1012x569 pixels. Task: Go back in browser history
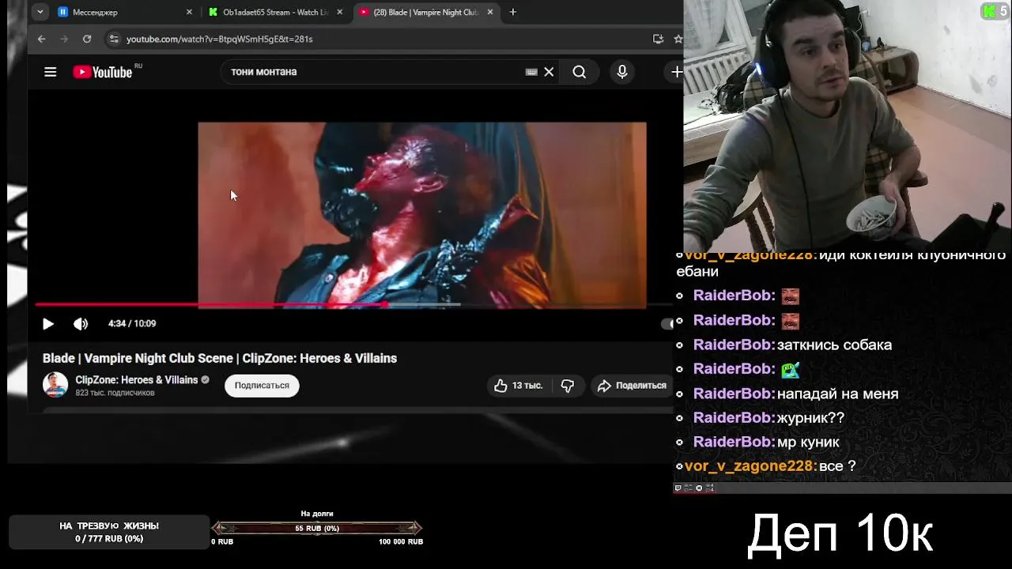point(41,39)
